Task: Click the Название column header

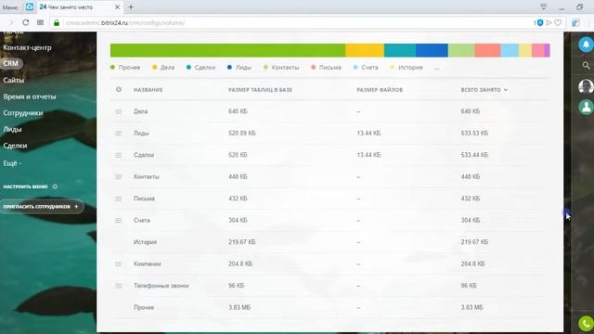Action: pyautogui.click(x=148, y=90)
